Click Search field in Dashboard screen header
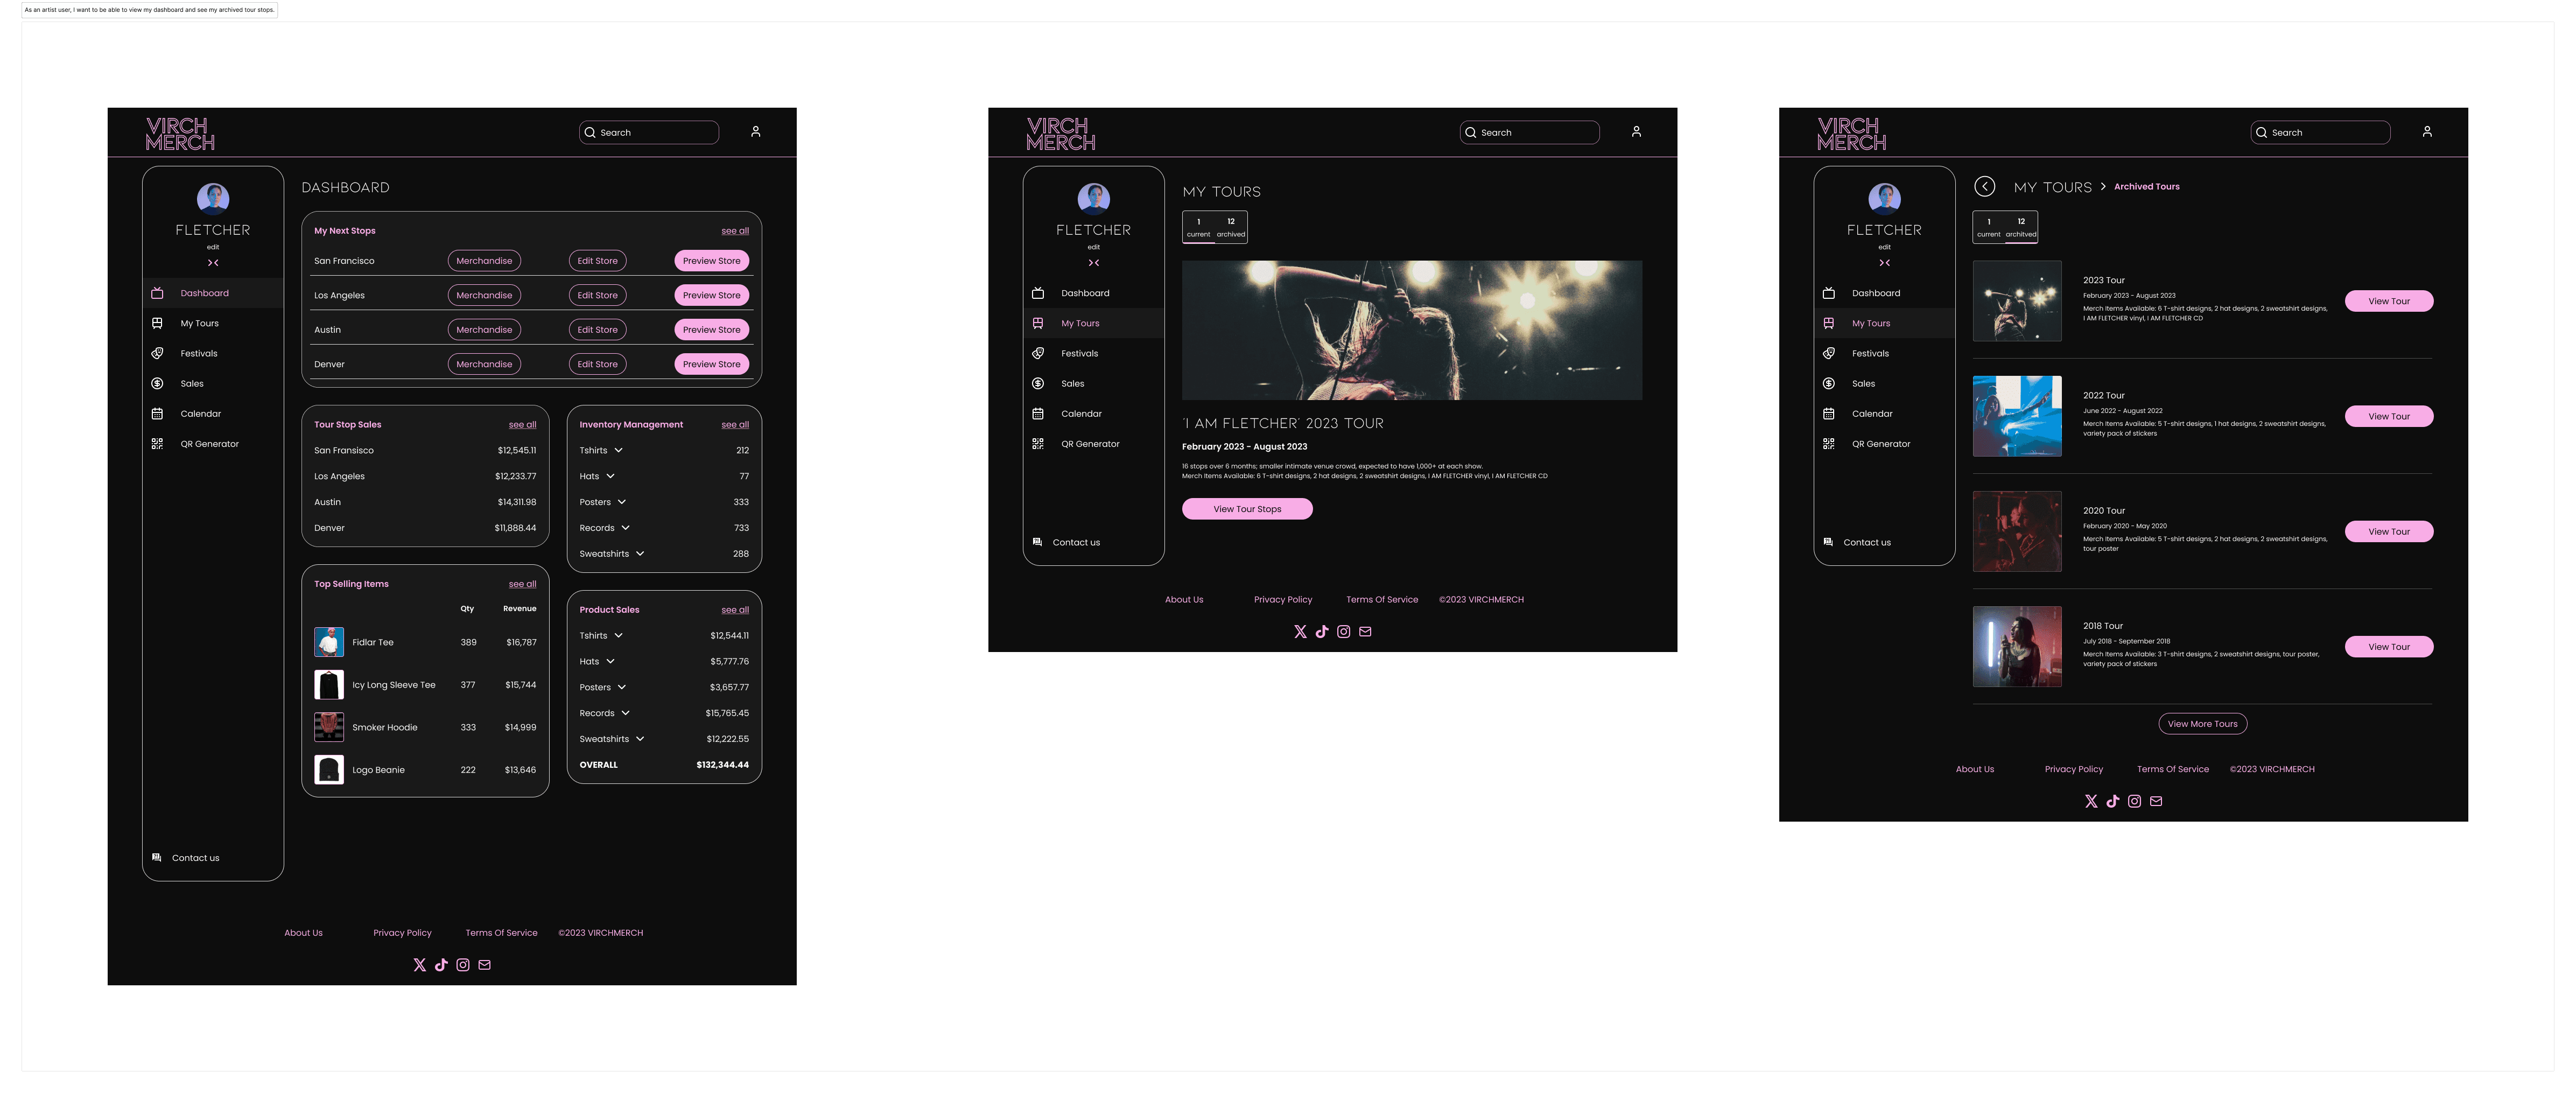2576x1093 pixels. click(649, 133)
